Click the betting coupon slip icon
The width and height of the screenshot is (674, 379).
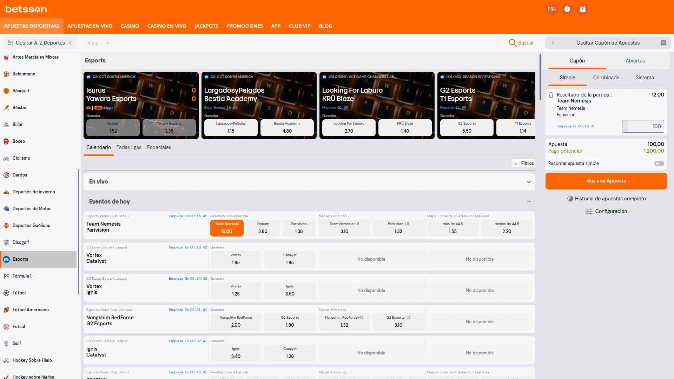(x=663, y=43)
